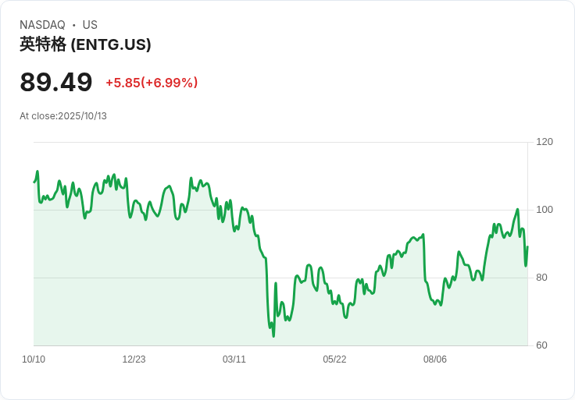
Task: Select the 12/23 date on x-axis
Action: tap(134, 359)
